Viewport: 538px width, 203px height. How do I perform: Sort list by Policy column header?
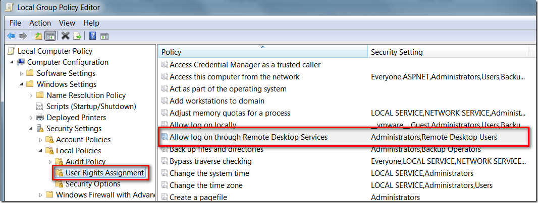[x=262, y=52]
